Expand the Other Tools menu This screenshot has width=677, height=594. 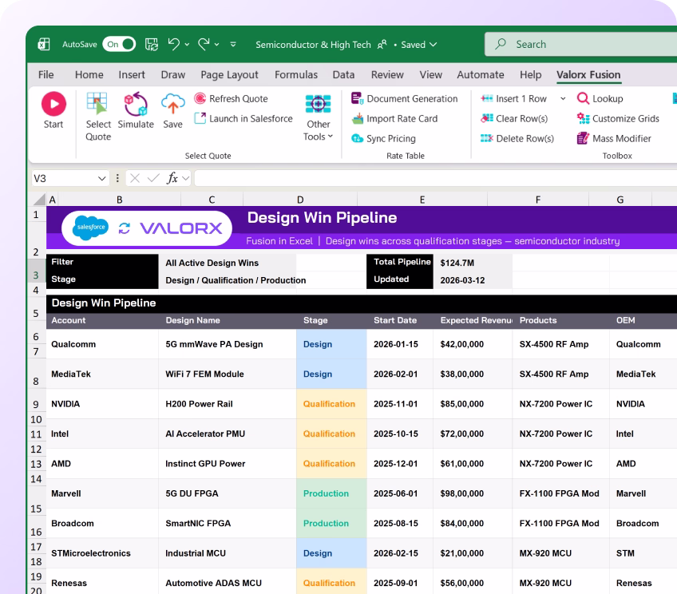pos(319,117)
